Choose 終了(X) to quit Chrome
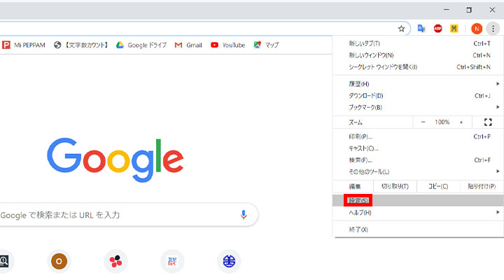Screen dimensions: 504x280 (418, 230)
